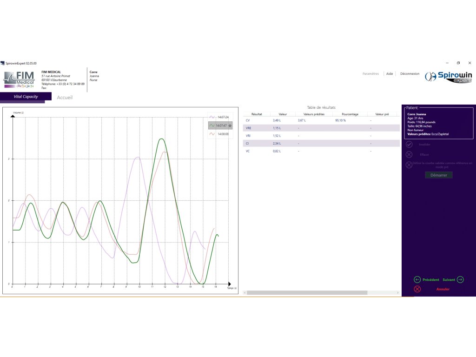The width and height of the screenshot is (476, 357).
Task: Click the Annuler text
Action: tap(443, 289)
